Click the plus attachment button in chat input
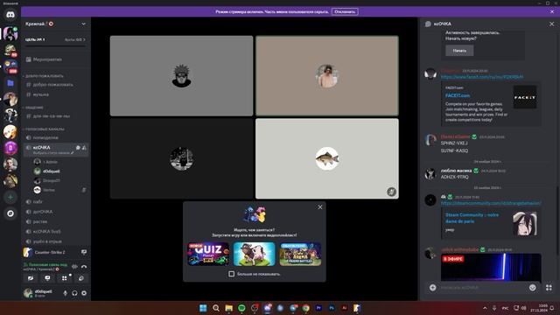Viewport: 560px width, 315px height. (433, 288)
